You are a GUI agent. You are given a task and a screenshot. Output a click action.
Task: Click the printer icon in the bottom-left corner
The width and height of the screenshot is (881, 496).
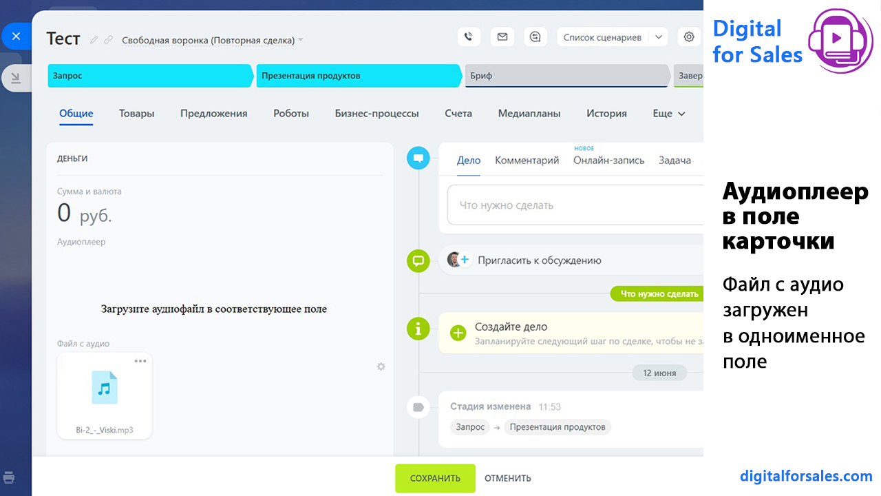[x=9, y=477]
